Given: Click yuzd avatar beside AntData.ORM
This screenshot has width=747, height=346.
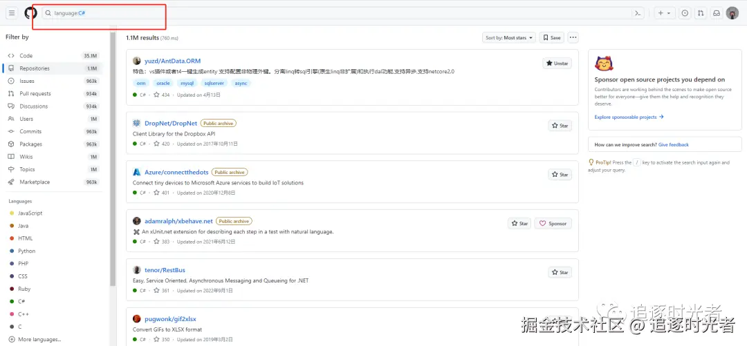Looking at the screenshot, I should coord(137,61).
